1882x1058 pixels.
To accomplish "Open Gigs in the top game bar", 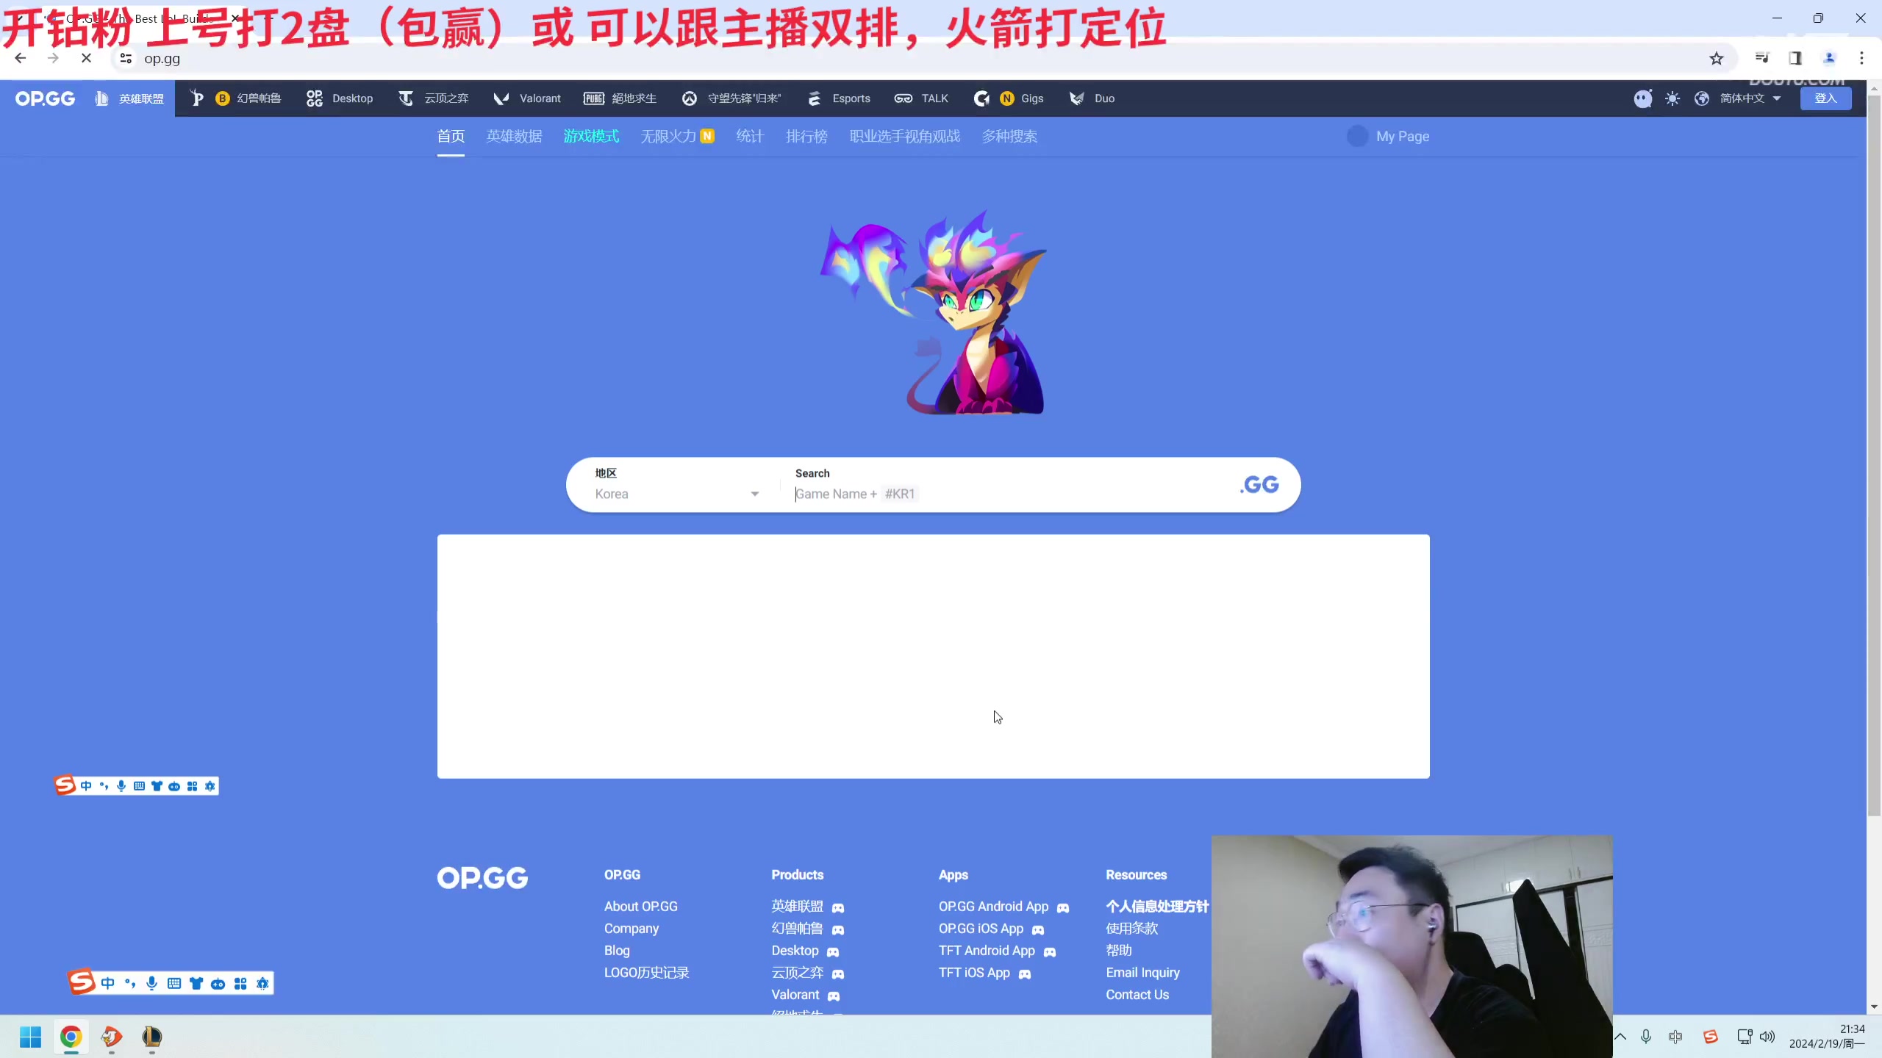I will pos(1009,98).
